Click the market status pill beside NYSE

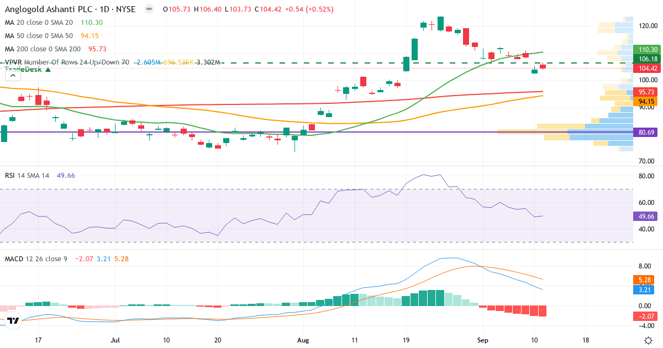149,9
